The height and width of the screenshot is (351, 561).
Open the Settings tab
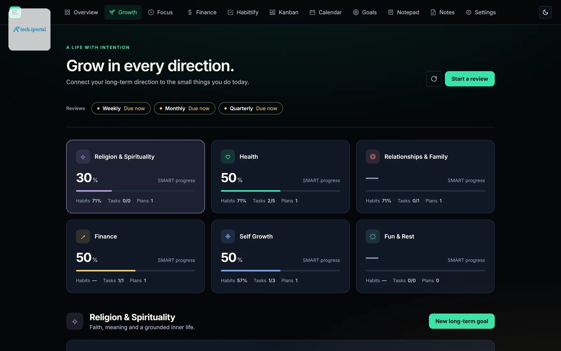pos(481,12)
